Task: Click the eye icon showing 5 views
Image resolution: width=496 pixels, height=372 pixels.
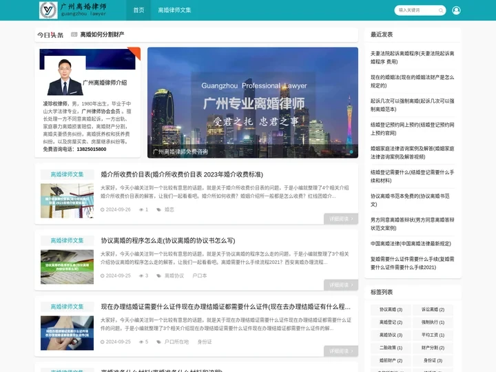Action: 141,342
